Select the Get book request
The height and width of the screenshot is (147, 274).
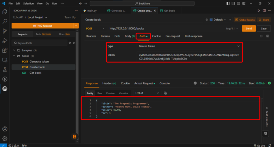pos(35,73)
